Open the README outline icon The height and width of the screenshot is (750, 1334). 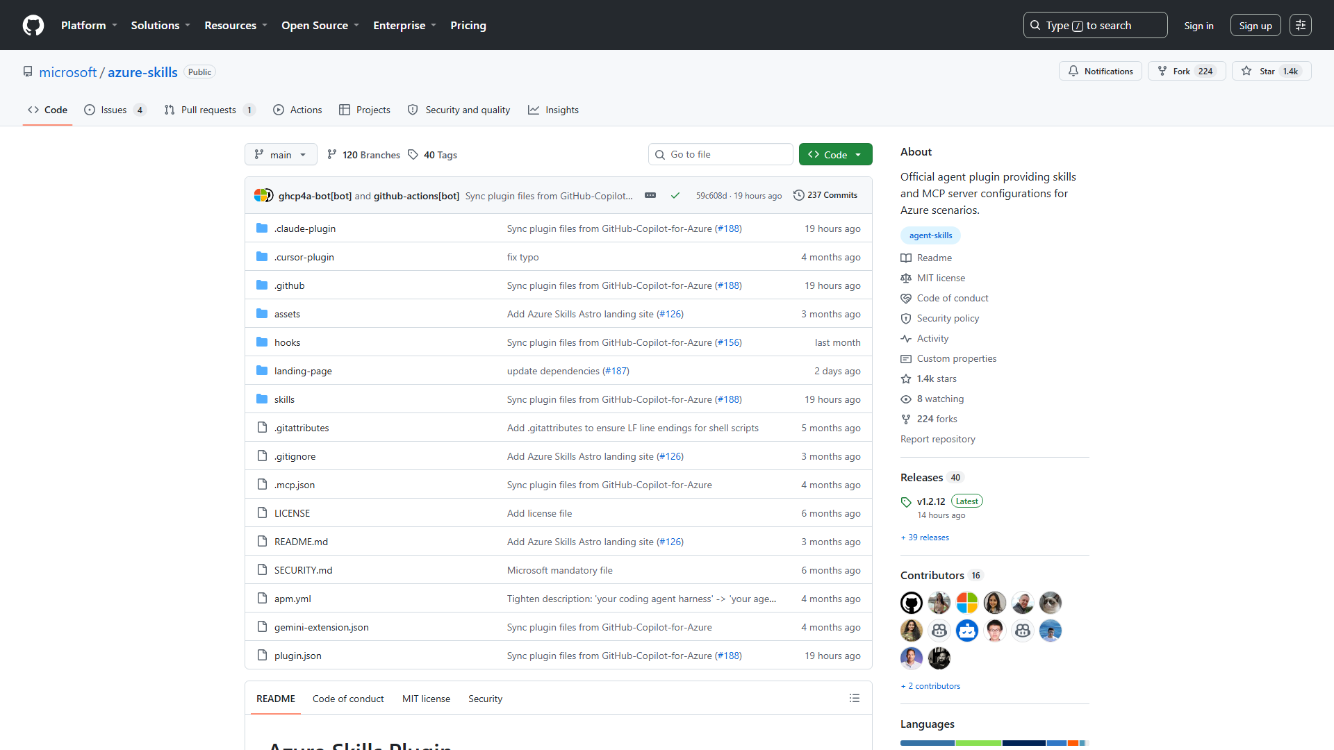[855, 698]
